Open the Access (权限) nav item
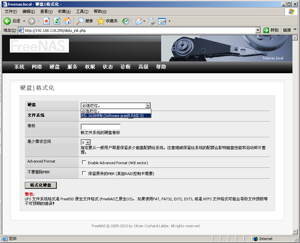The width and height of the screenshot is (300, 243). coord(90,67)
